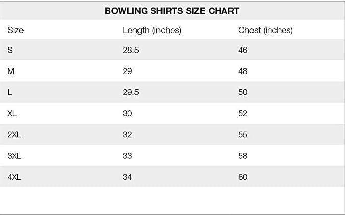This screenshot has width=345, height=215.
Task: Select the 4XL size row label
Action: [15, 177]
